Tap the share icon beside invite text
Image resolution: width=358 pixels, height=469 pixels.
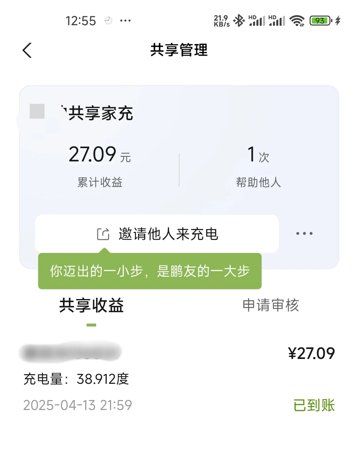(x=103, y=234)
